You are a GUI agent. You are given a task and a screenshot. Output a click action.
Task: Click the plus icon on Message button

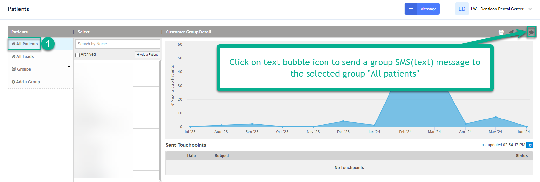(x=411, y=9)
